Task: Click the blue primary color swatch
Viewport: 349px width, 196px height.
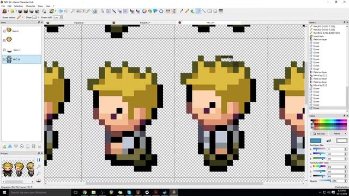Action: point(316,140)
